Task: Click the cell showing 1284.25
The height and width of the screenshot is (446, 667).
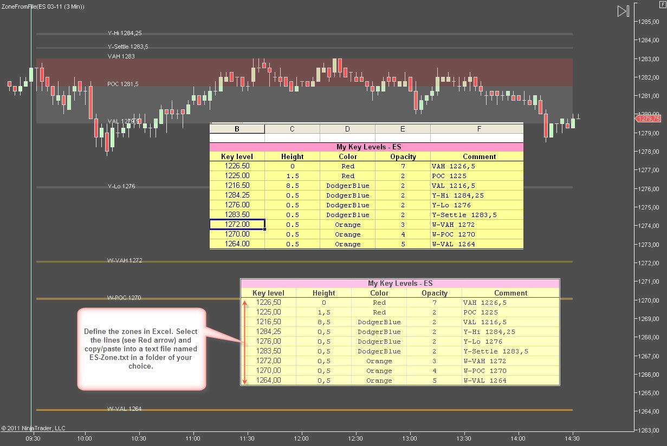Action: tap(237, 195)
